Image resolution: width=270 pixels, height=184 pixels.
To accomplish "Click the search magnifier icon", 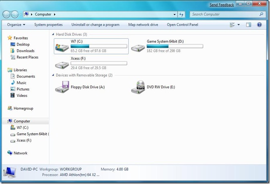I will click(261, 14).
